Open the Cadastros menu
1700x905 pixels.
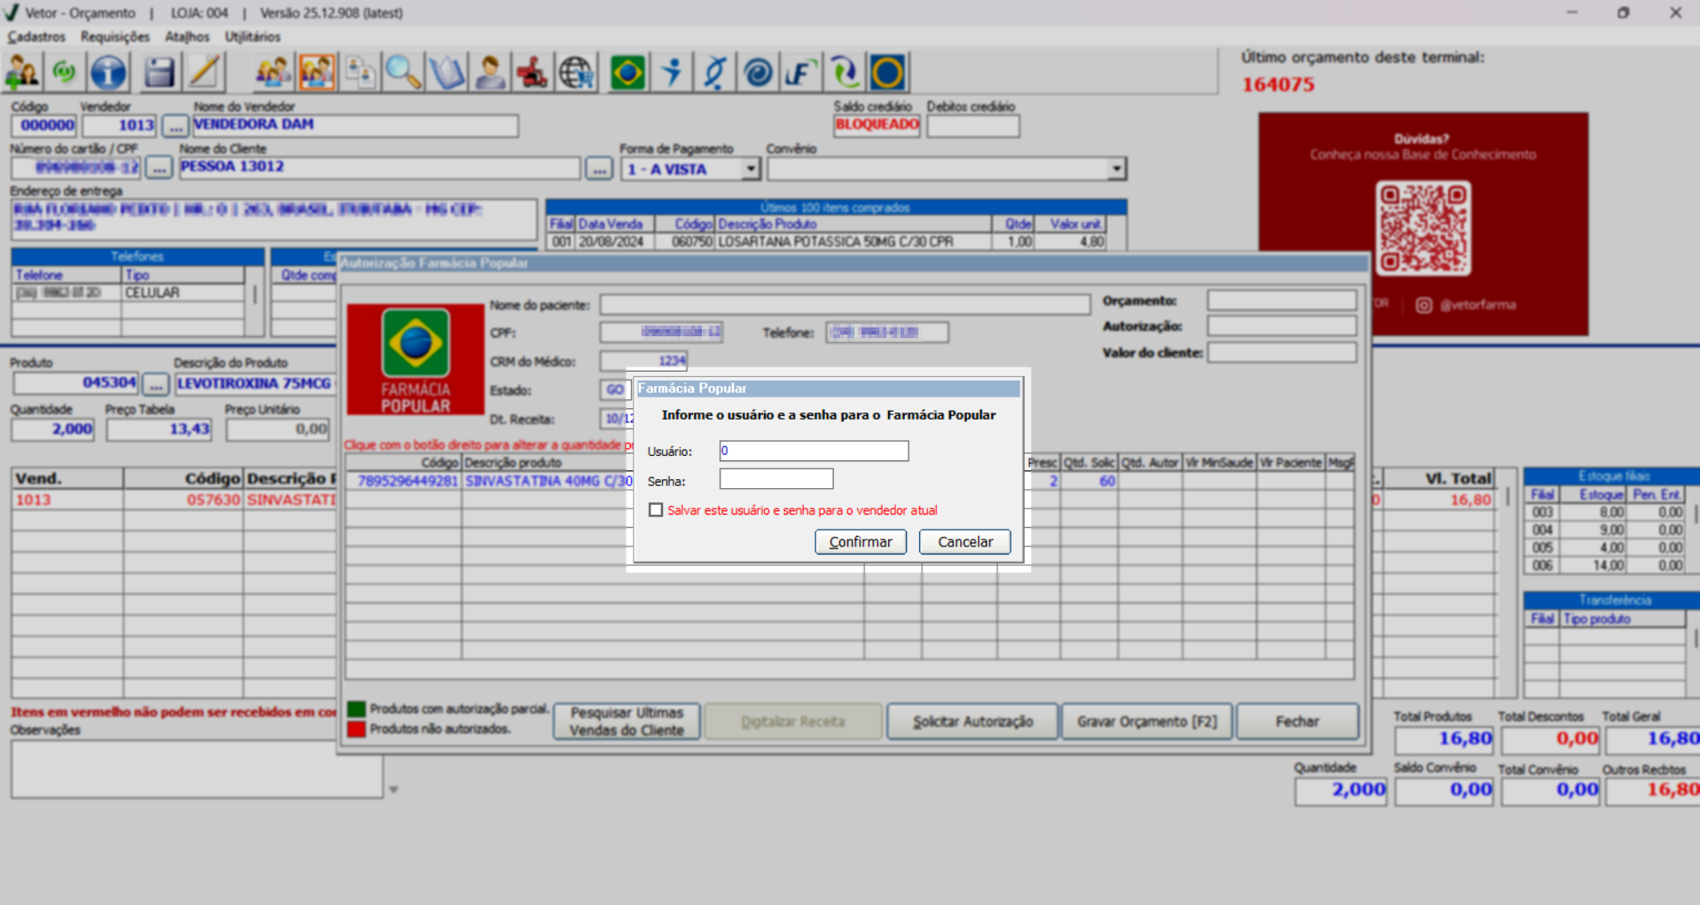point(36,36)
